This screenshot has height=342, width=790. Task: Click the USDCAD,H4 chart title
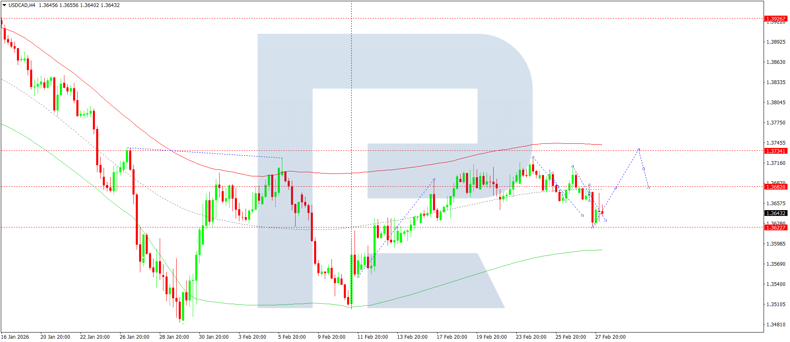(x=22, y=5)
